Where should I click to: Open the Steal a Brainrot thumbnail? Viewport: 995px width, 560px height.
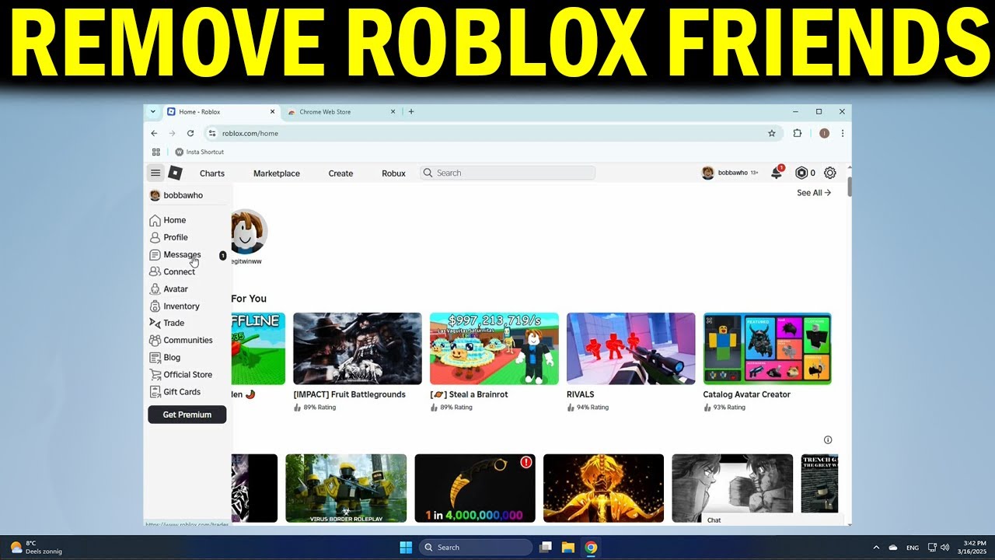pyautogui.click(x=494, y=348)
